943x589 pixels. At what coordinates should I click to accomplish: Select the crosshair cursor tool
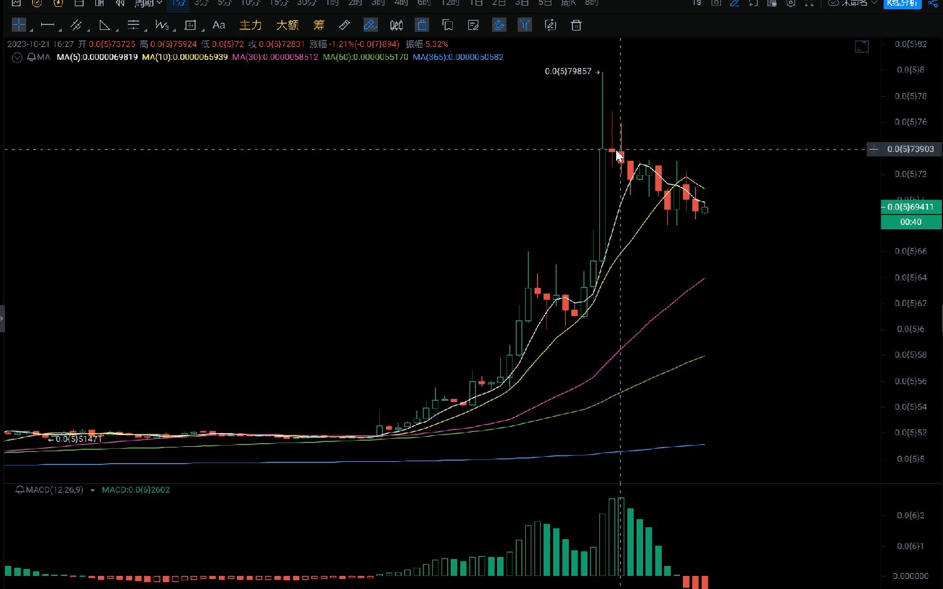19,25
